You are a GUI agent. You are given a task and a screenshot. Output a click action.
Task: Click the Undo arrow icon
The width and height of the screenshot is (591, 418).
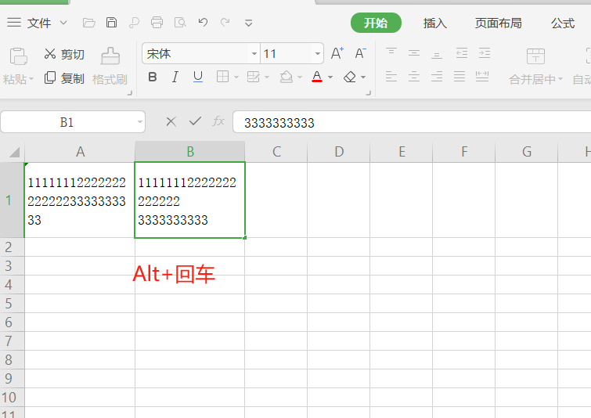point(203,23)
